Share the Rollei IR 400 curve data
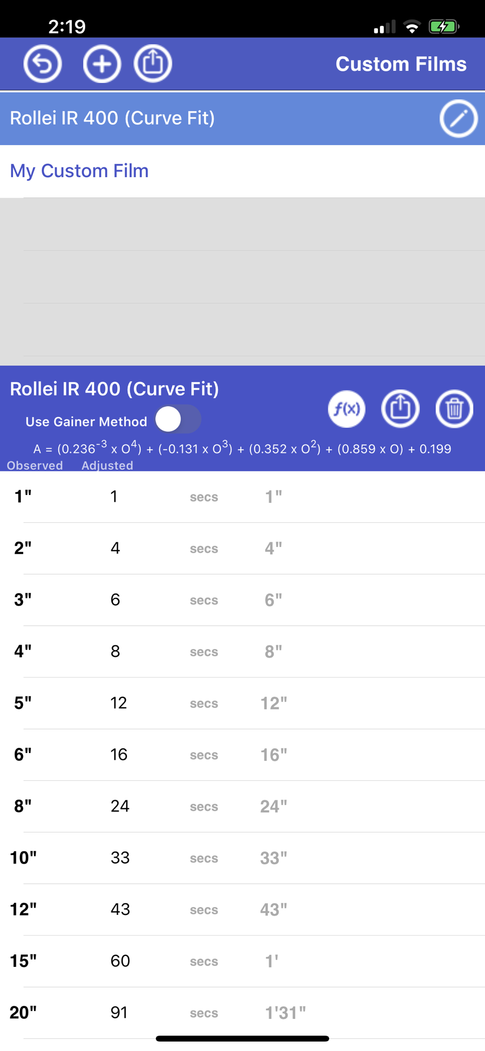The width and height of the screenshot is (485, 1051). pyautogui.click(x=400, y=408)
